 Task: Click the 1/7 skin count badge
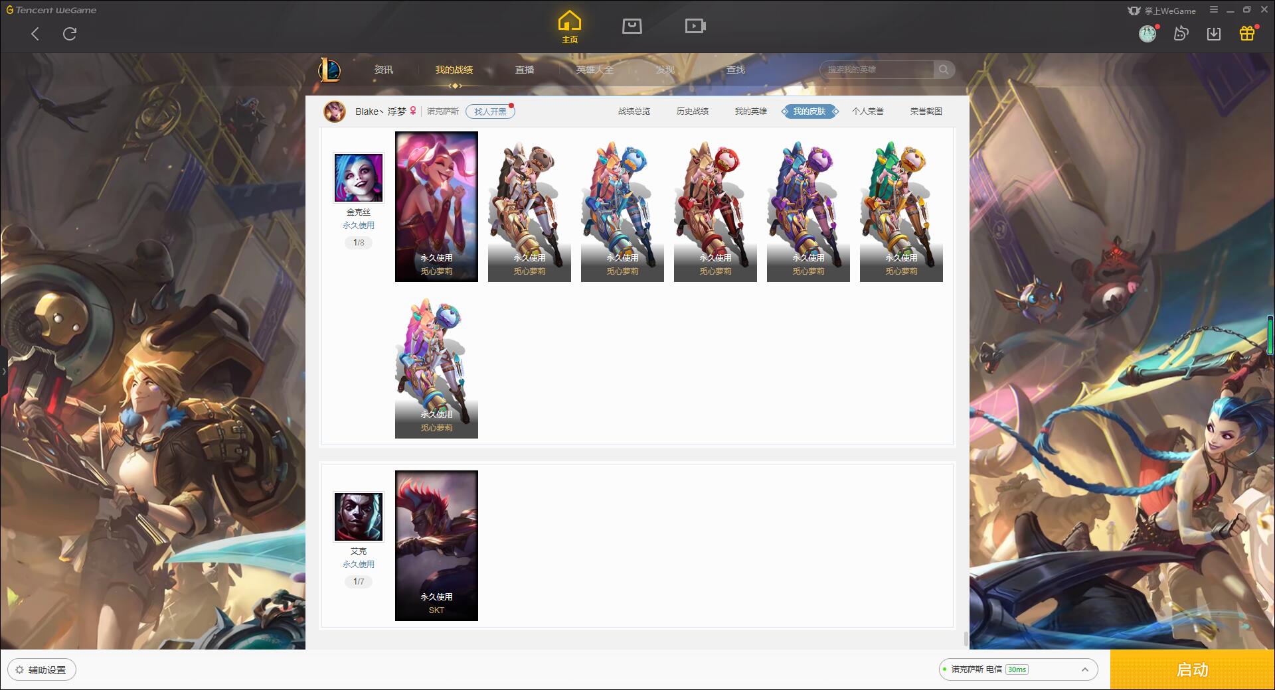pos(359,582)
